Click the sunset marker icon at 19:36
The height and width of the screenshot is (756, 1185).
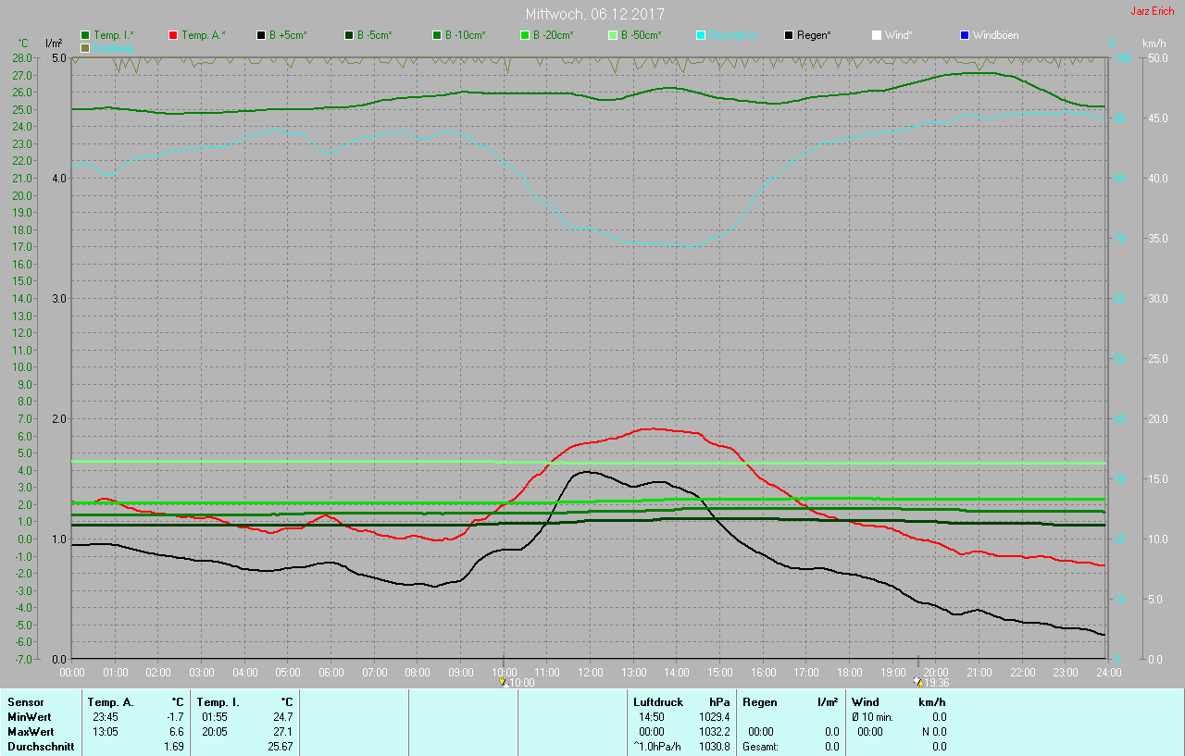[918, 682]
